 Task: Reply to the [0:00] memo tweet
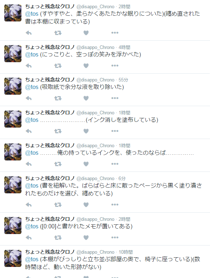[x=29, y=238]
